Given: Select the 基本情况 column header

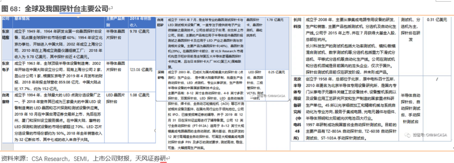Looking at the screenshot, I should pyautogui.click(x=58, y=22).
